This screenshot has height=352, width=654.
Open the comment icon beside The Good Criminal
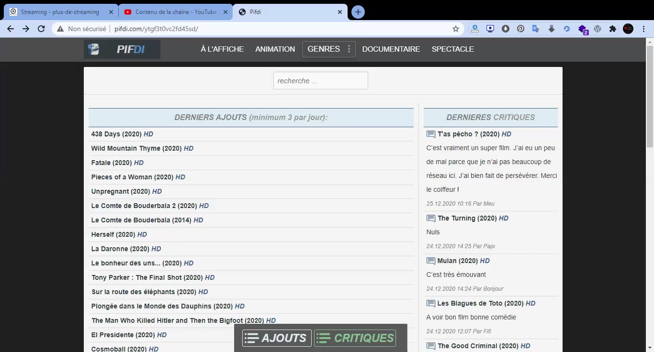[431, 346]
